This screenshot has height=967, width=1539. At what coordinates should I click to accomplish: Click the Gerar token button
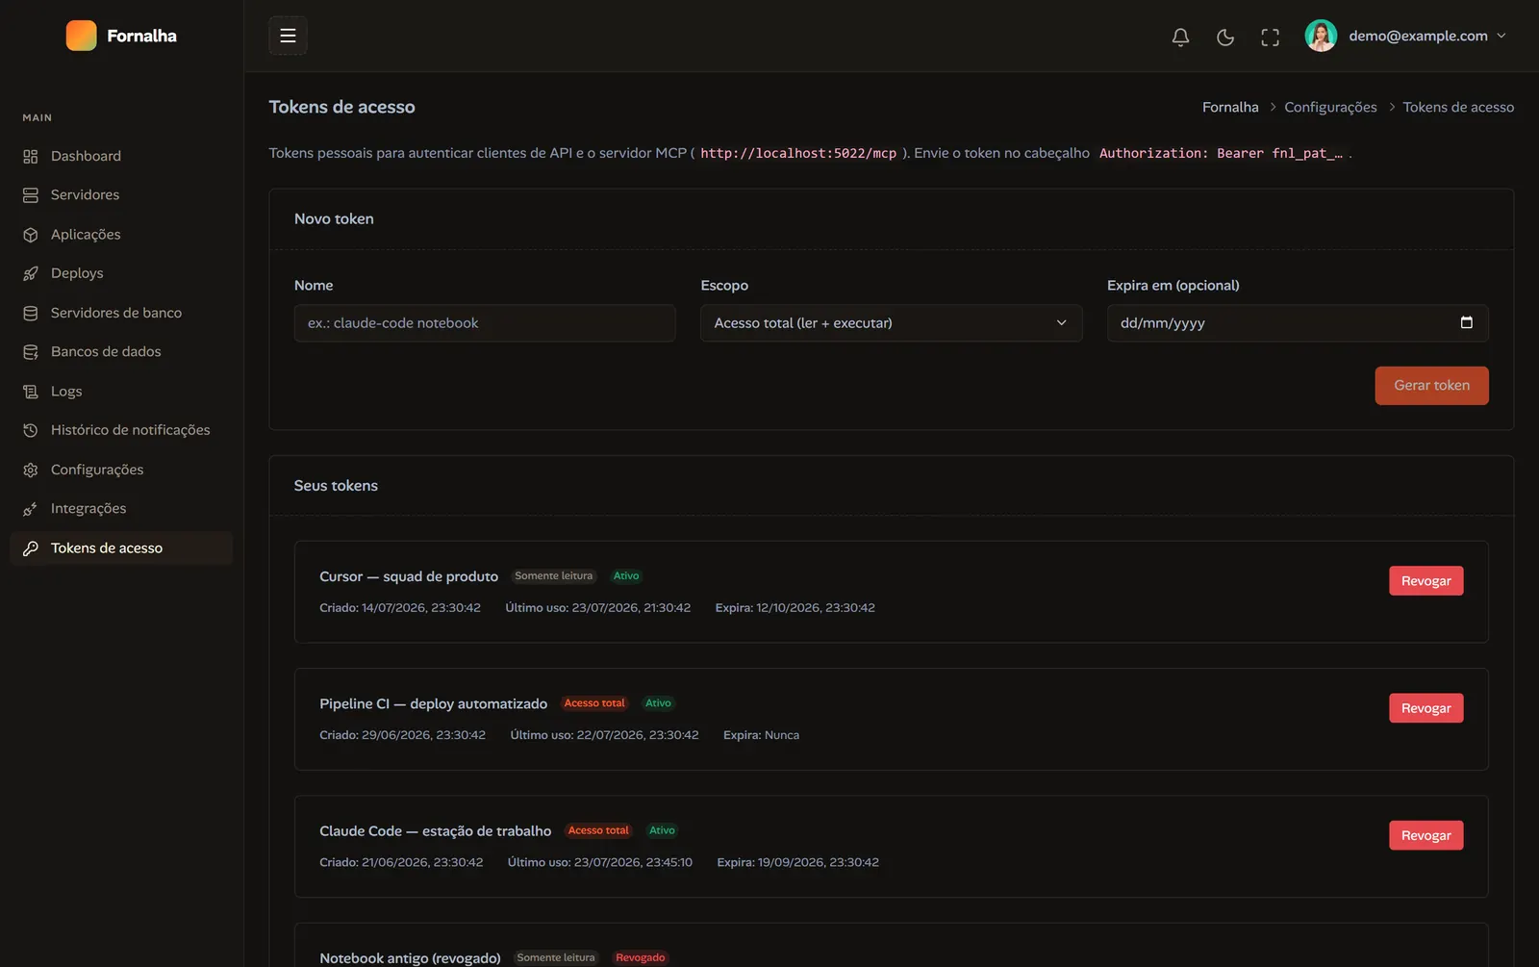(1431, 386)
